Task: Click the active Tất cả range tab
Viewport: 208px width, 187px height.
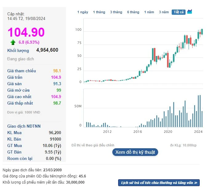Action: point(178,12)
